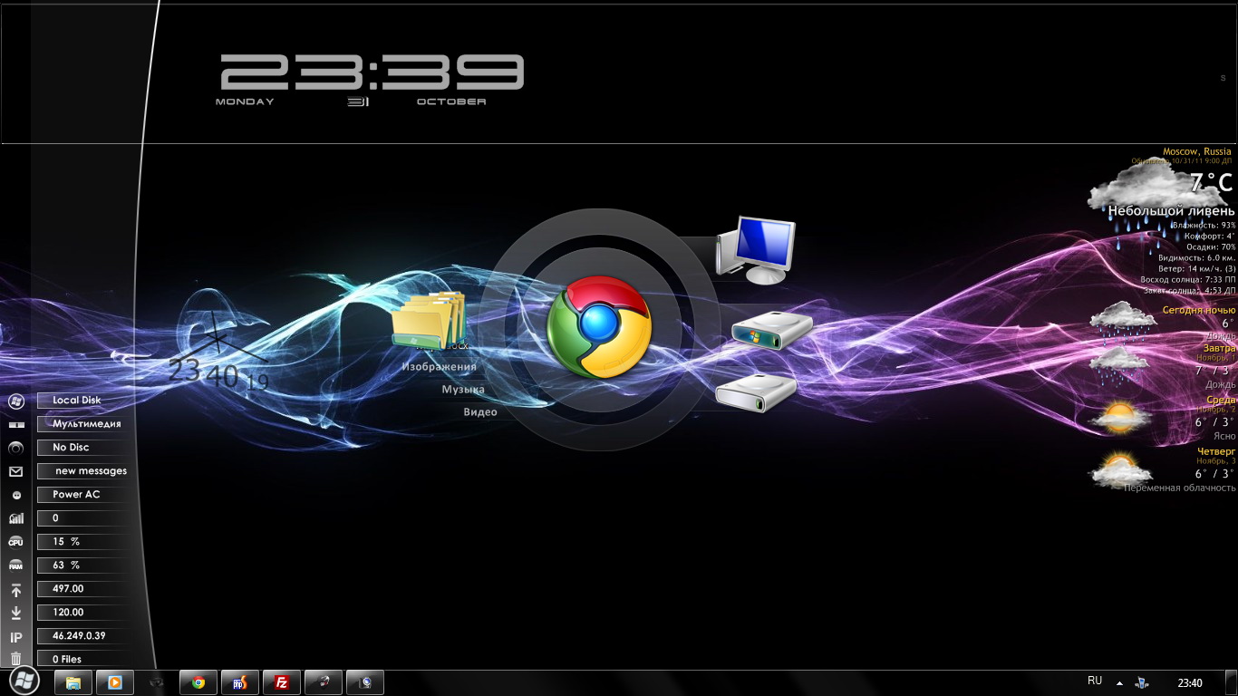Launch Windows Media Player from the taskbar
The width and height of the screenshot is (1238, 696).
(x=115, y=682)
